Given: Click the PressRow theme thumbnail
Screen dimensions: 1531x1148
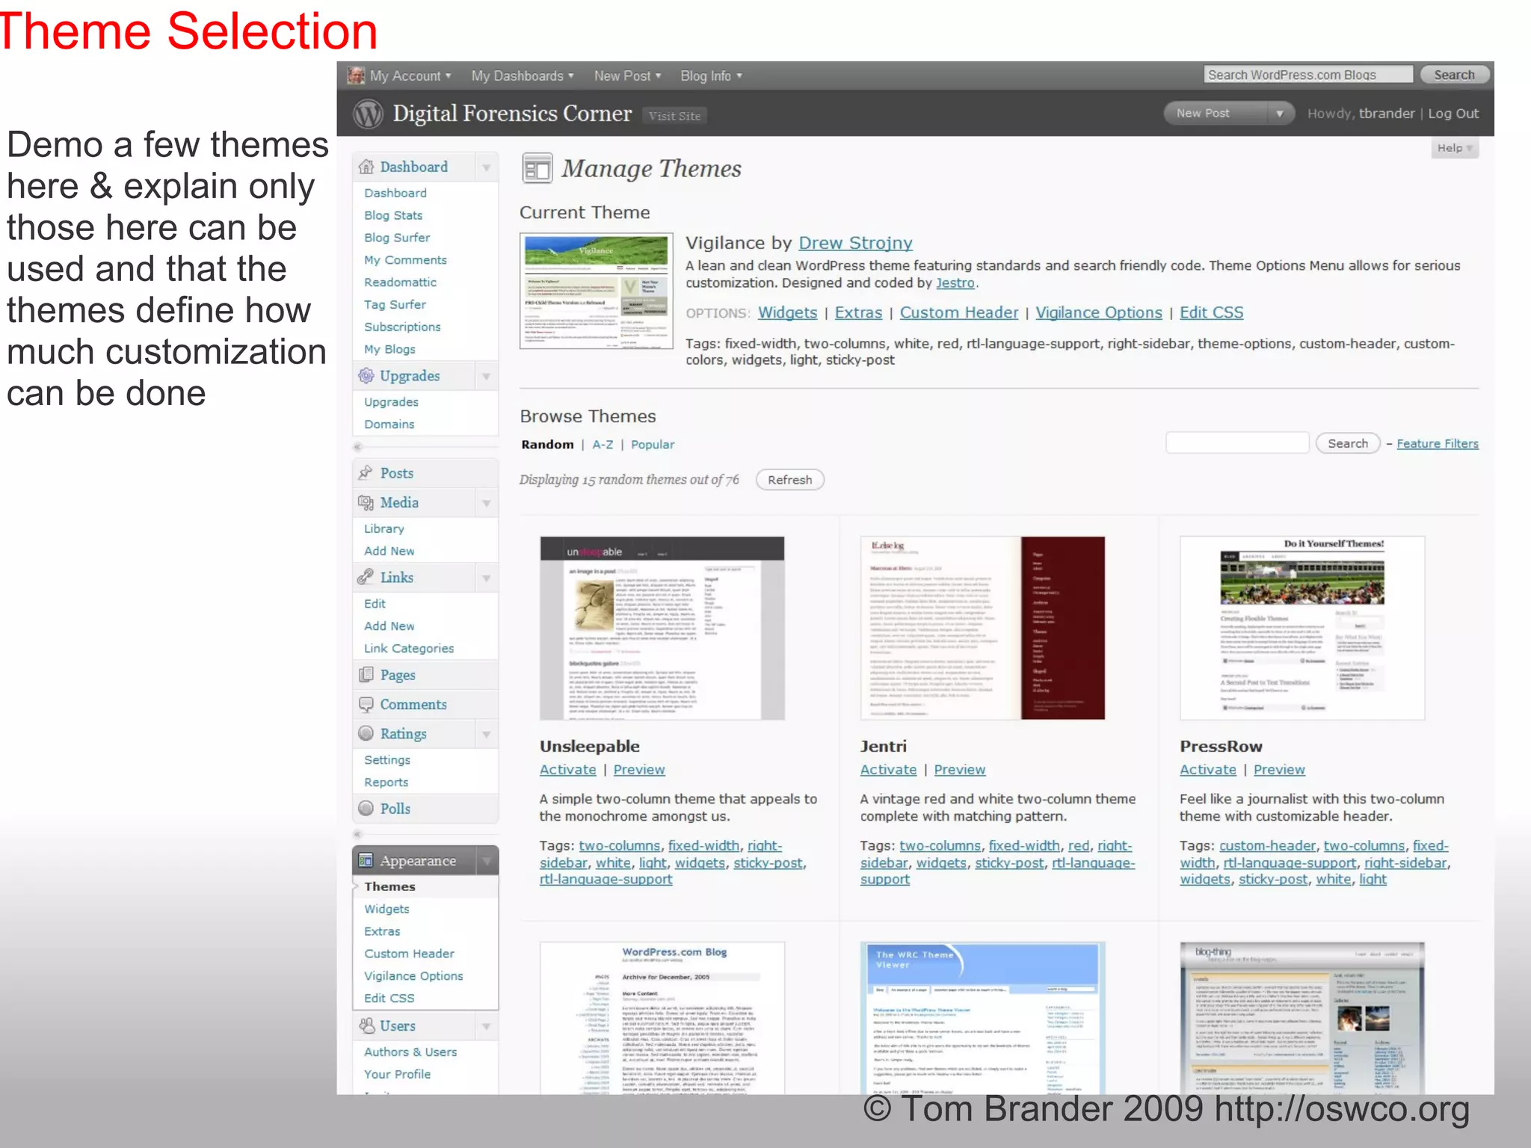Looking at the screenshot, I should pyautogui.click(x=1301, y=628).
